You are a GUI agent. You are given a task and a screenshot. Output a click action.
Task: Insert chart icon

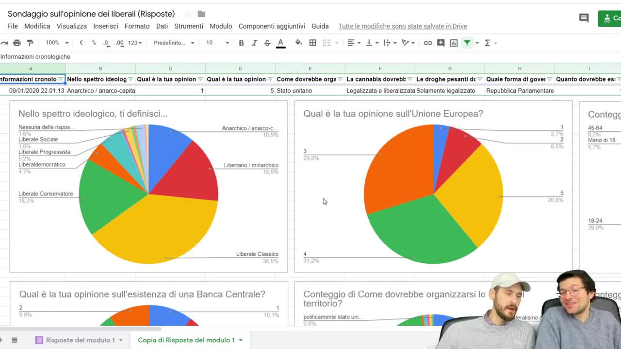point(454,43)
